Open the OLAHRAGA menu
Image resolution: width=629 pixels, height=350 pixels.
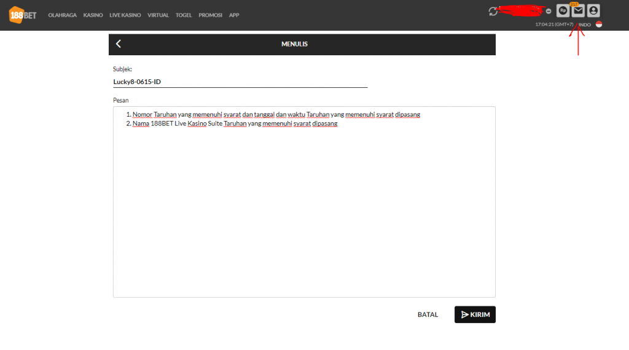tap(62, 15)
